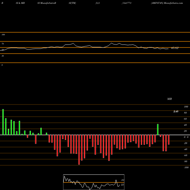The height and width of the screenshot is (190, 190).
Task: Click value 22 in the mini chart
Action: pyautogui.click(x=122, y=185)
